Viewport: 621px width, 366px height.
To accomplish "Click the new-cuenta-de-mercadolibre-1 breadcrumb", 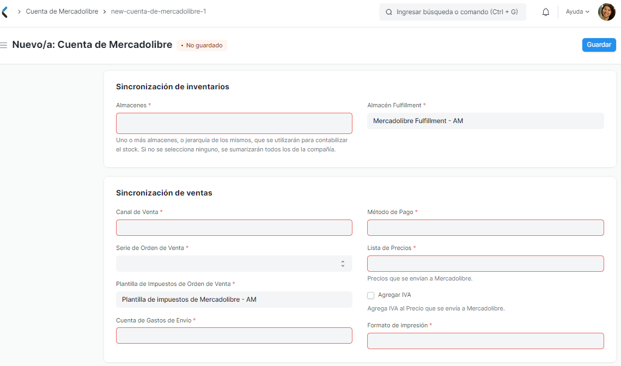I will (159, 11).
